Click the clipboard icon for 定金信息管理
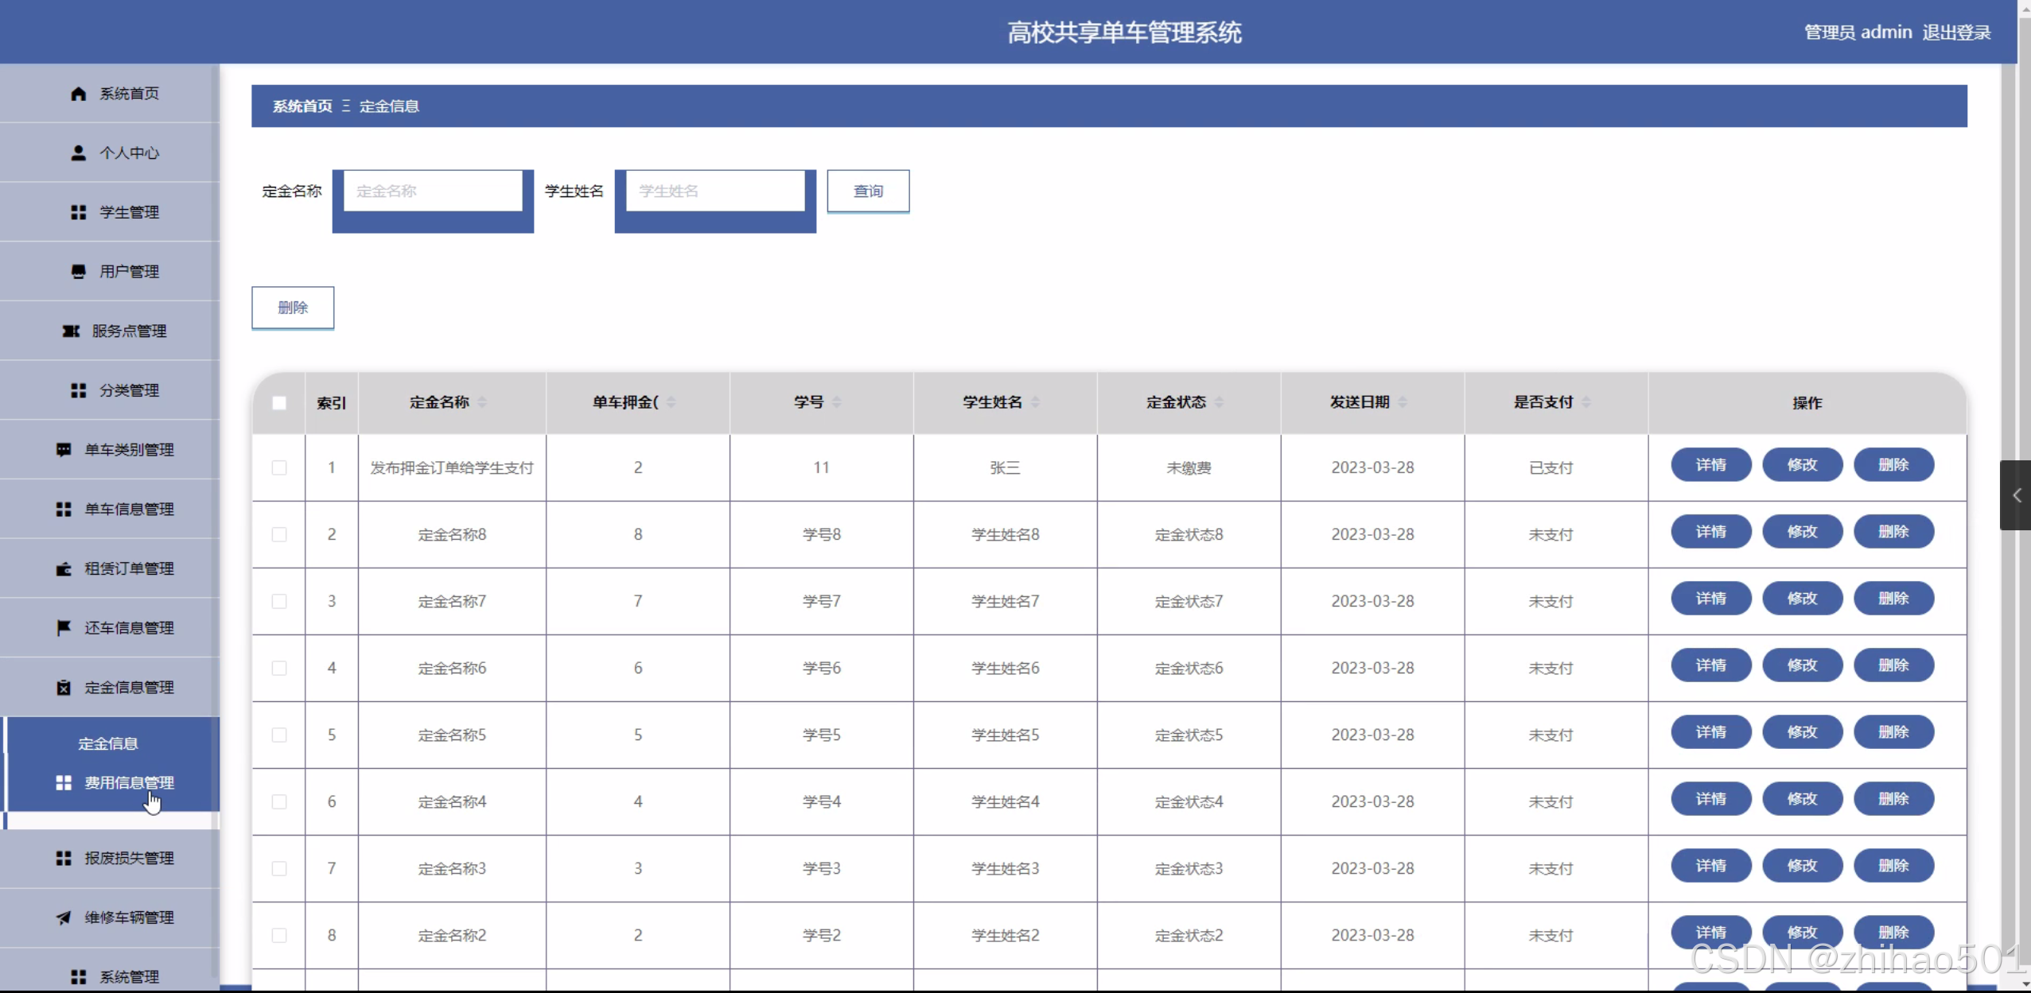Image resolution: width=2031 pixels, height=993 pixels. point(64,688)
